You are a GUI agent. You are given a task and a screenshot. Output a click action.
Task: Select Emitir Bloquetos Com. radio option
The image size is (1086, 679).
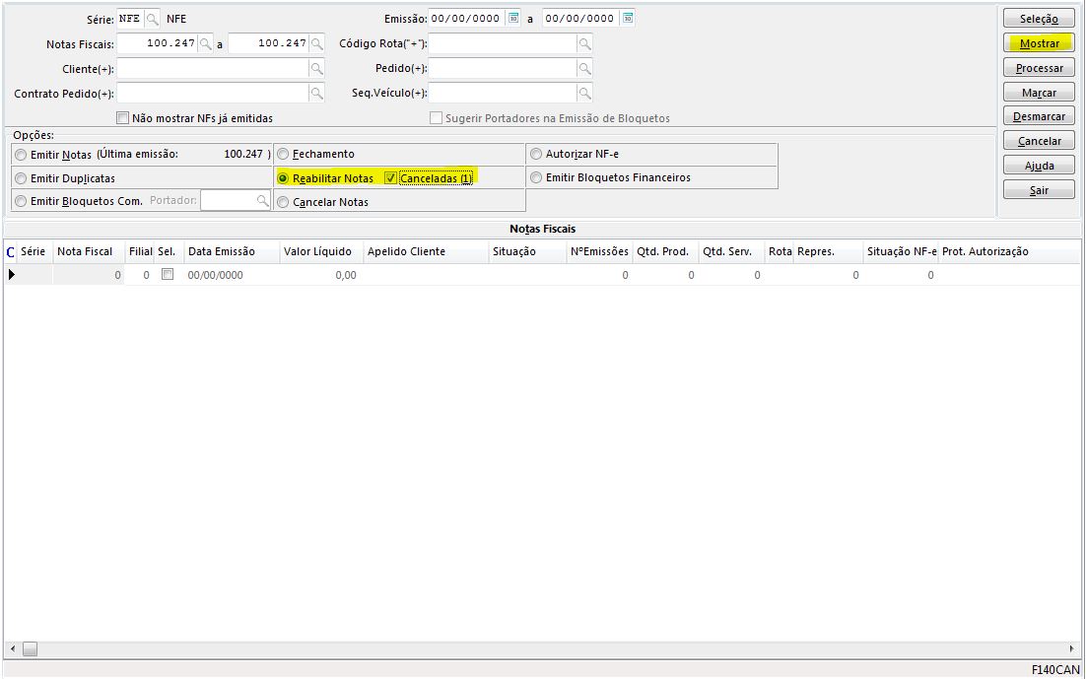[x=21, y=202]
